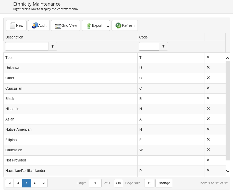Click the Export button
233x191 pixels.
point(94,25)
